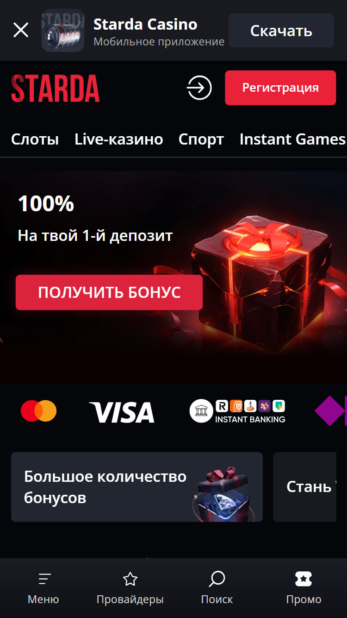Image resolution: width=347 pixels, height=618 pixels.
Task: Tap the Starda Casino app icon
Action: tap(63, 30)
